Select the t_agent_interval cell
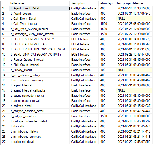 pyautogui.click(x=39, y=85)
